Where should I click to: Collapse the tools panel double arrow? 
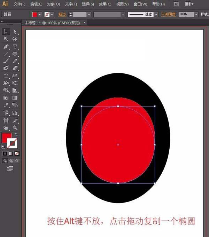click(x=2, y=22)
